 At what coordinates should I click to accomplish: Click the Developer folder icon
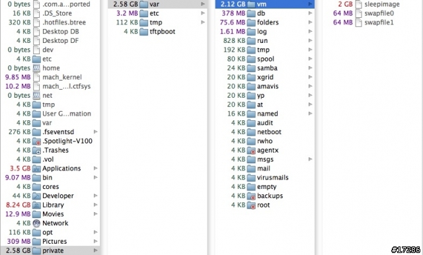click(36, 196)
